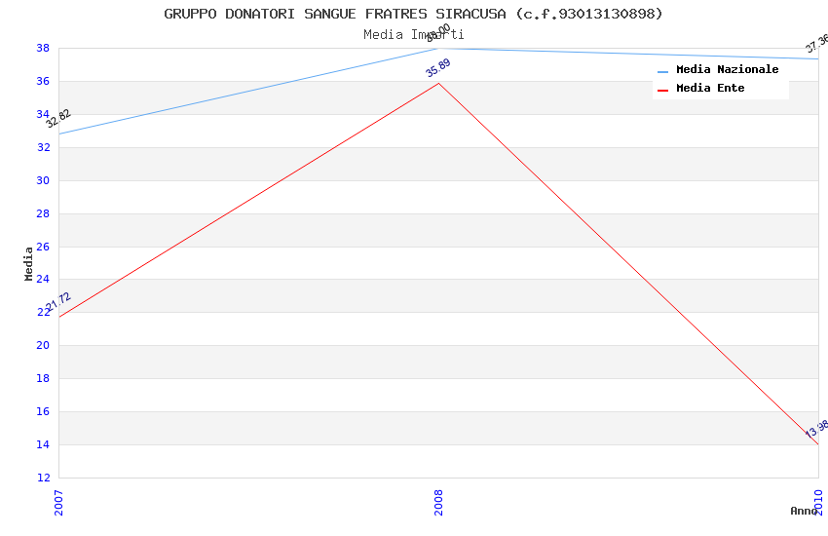Click the Media Ente legend label
The height and width of the screenshot is (536, 828).
click(x=710, y=88)
